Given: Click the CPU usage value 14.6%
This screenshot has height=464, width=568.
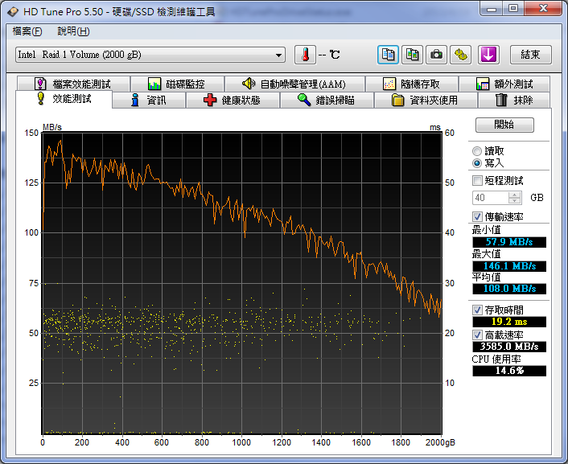Looking at the screenshot, I should pyautogui.click(x=509, y=371).
